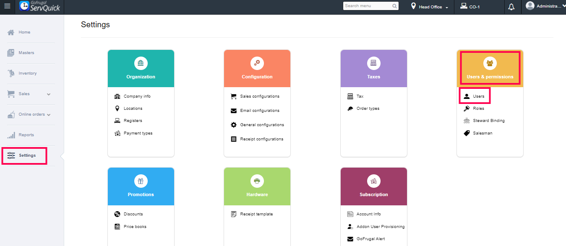This screenshot has height=246, width=566.
Task: Open Reports in sidebar
Action: 26,135
